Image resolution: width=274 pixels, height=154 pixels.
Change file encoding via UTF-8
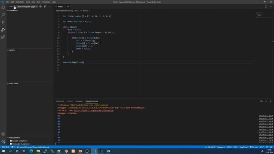pos(229,147)
